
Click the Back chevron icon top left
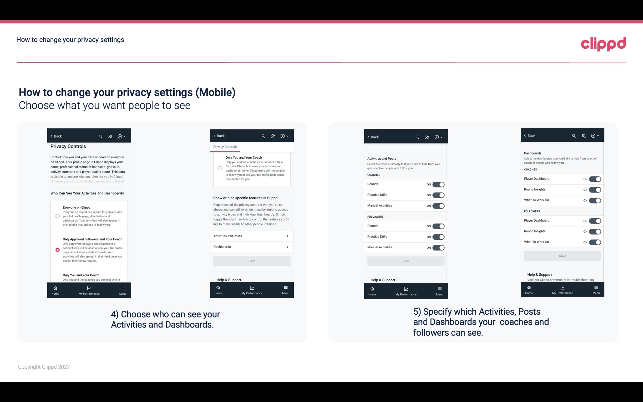(x=52, y=136)
